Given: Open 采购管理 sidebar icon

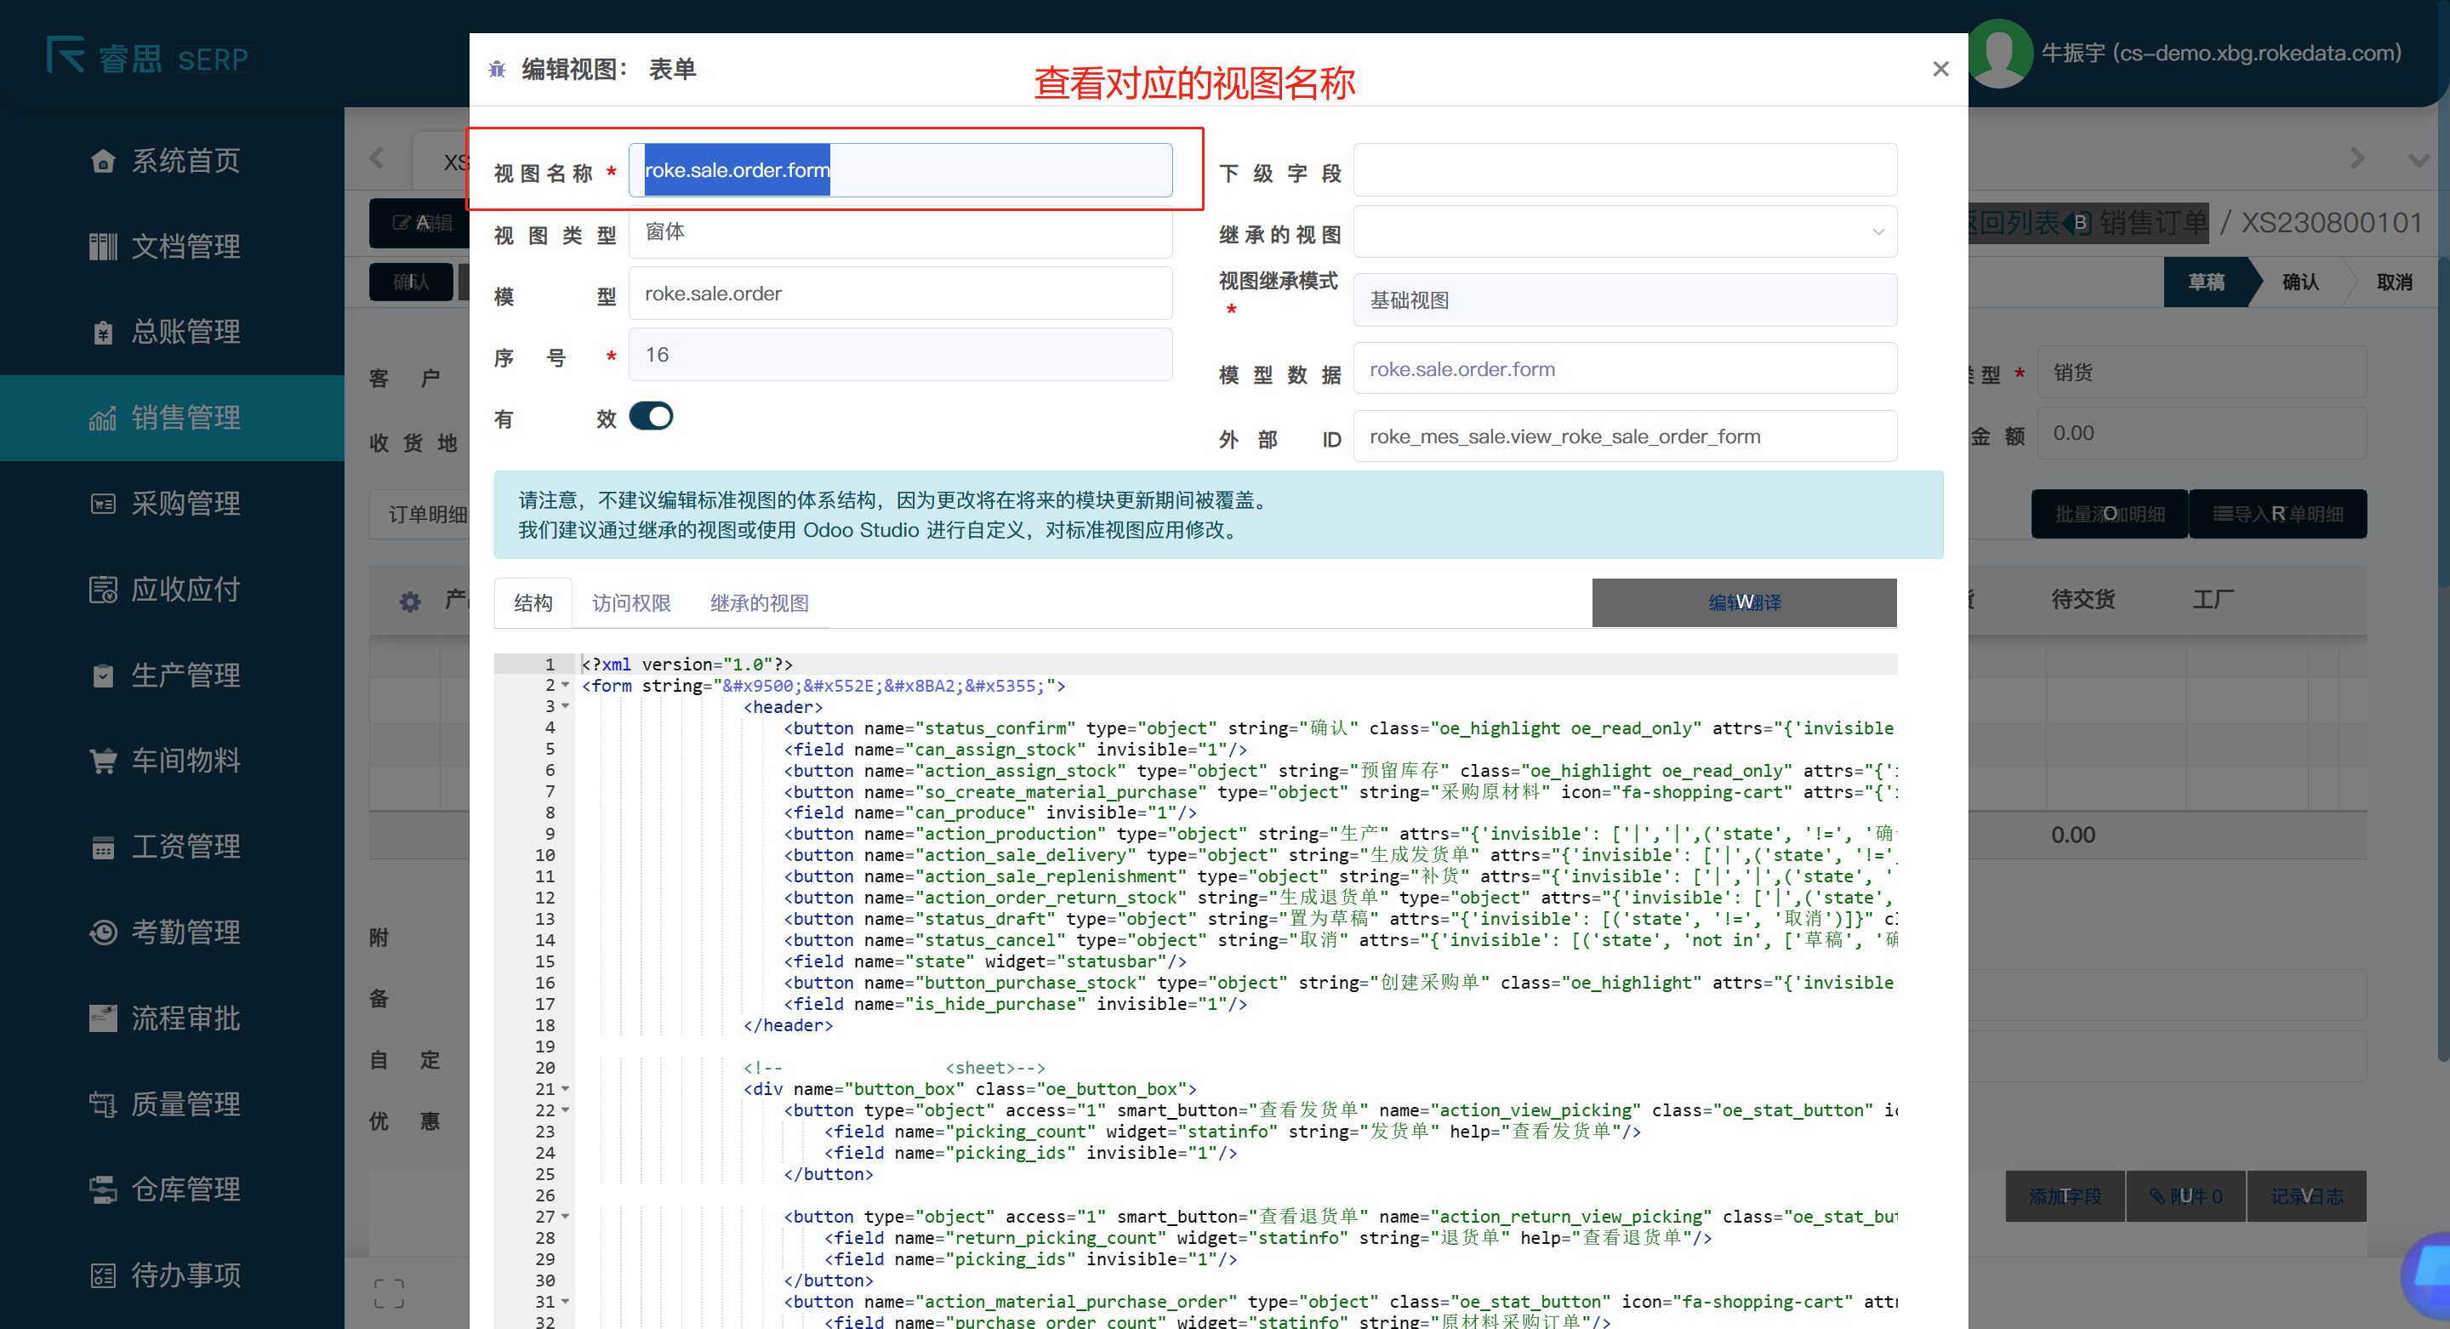Looking at the screenshot, I should (103, 503).
